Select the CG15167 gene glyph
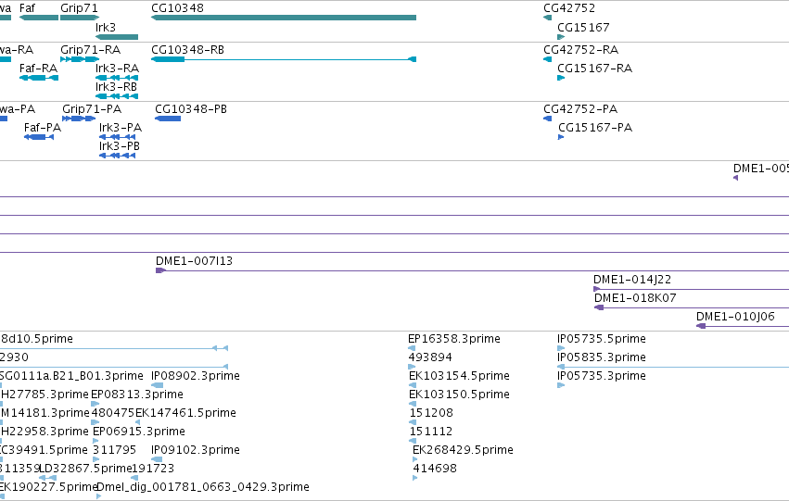The width and height of the screenshot is (789, 501). point(561,37)
